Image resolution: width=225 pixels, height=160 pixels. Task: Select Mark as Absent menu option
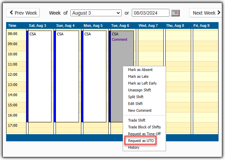pos(140,70)
